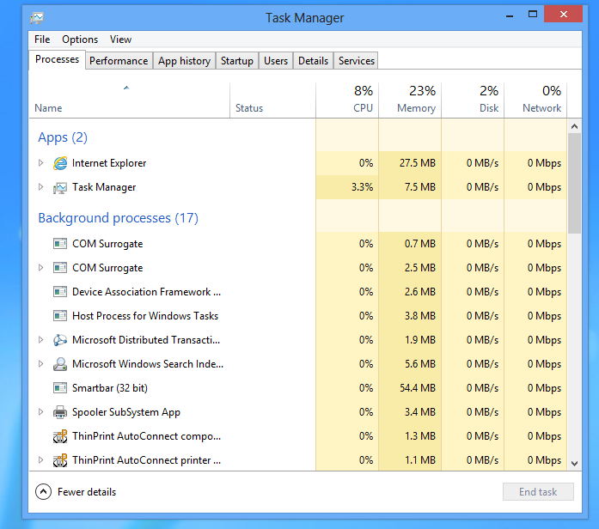Click the Task Manager process row icon
The width and height of the screenshot is (599, 529).
point(60,187)
